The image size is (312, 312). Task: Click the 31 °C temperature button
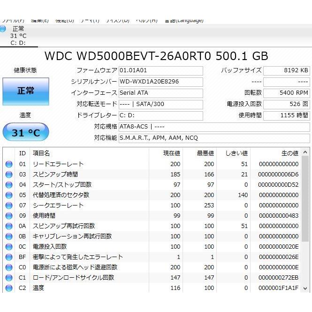pyautogui.click(x=26, y=132)
